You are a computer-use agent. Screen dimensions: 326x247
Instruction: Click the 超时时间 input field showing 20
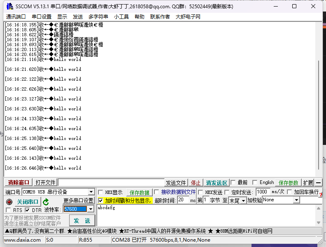pyautogui.click(x=183, y=200)
